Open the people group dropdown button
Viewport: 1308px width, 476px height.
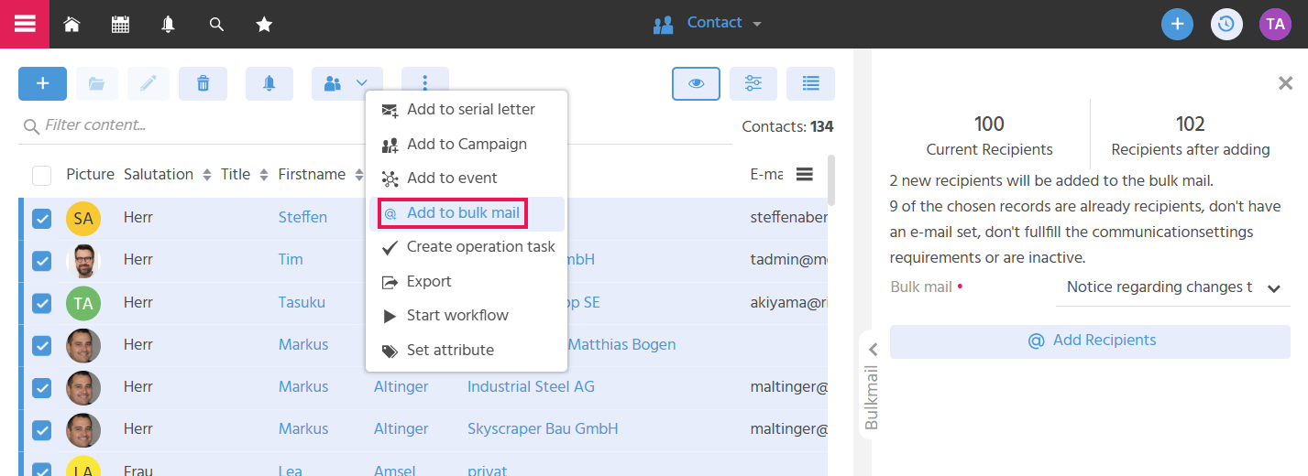[x=346, y=83]
